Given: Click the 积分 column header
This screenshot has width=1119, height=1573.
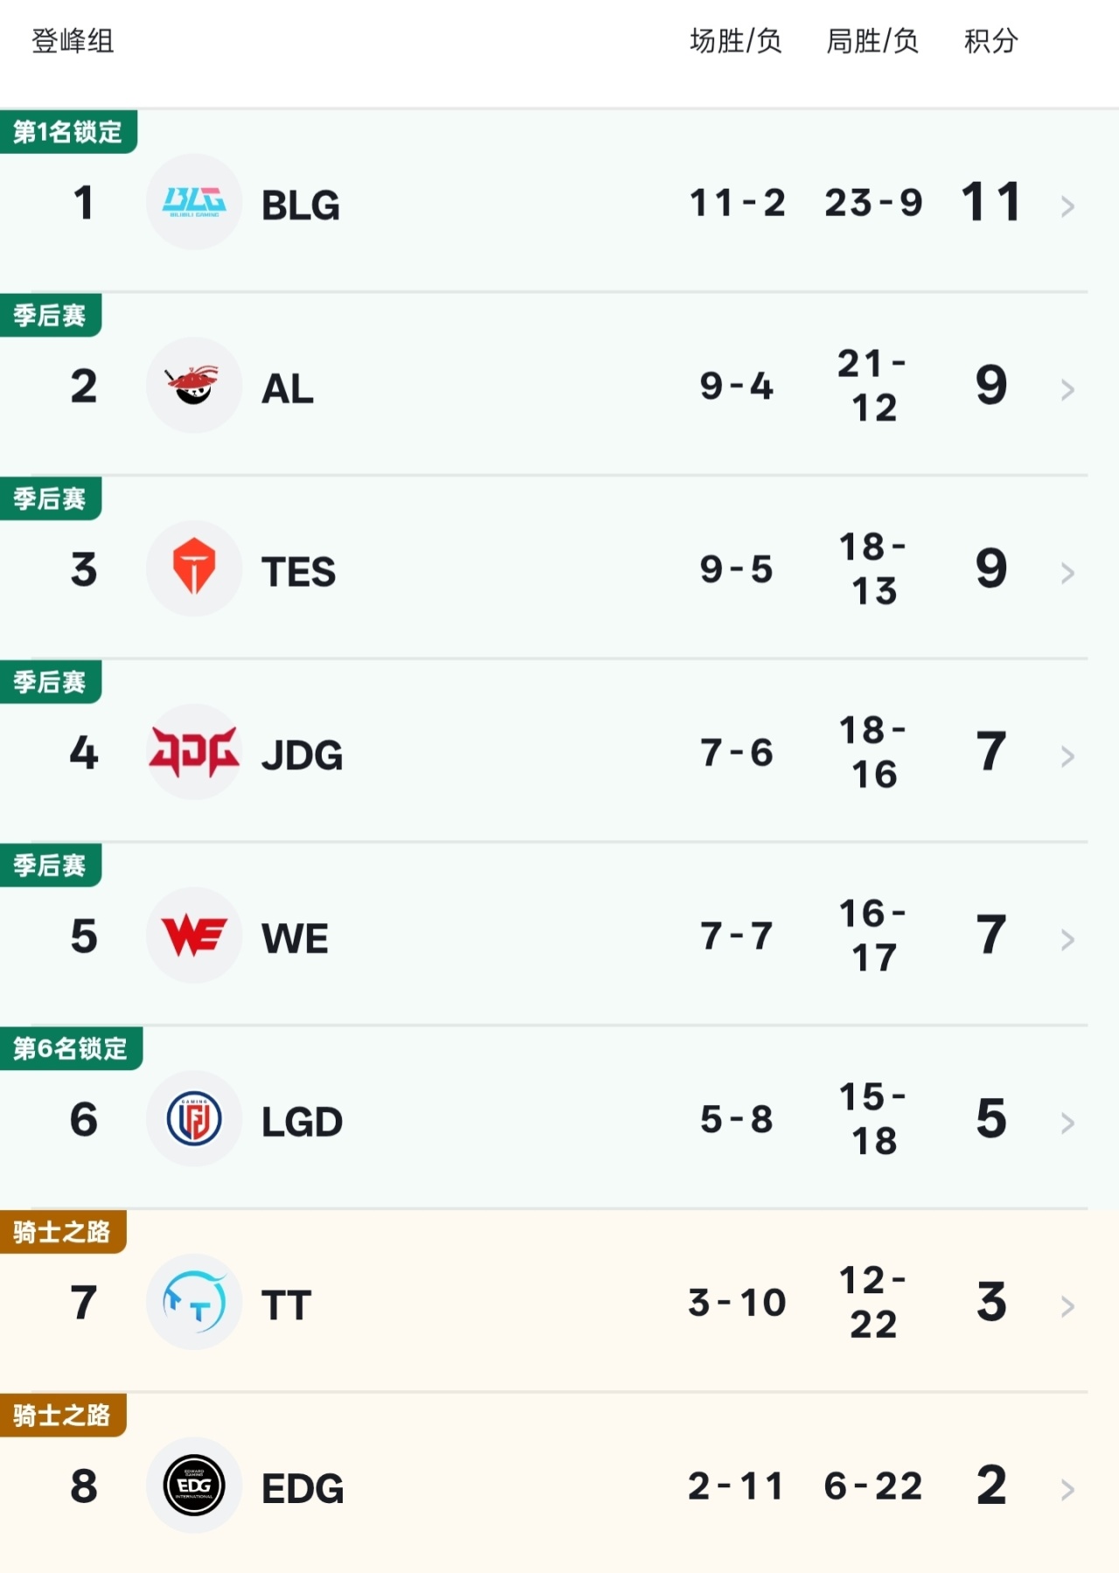Looking at the screenshot, I should click(x=991, y=41).
